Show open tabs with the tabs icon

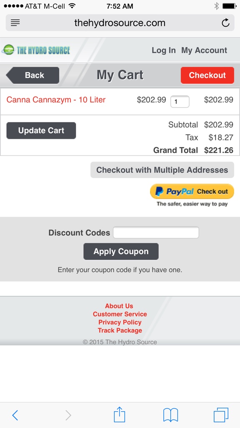pyautogui.click(x=221, y=415)
